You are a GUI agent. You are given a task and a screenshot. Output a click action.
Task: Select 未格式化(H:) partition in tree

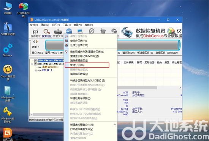point(50,67)
